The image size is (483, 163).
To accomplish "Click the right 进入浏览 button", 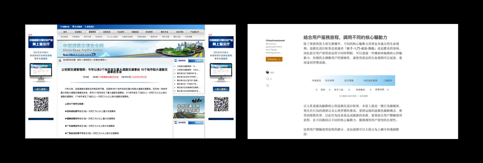I will pos(221,89).
